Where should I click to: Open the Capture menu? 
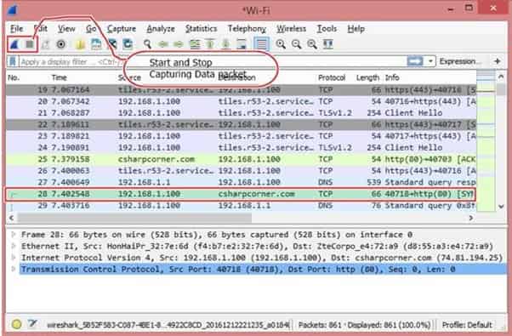click(x=122, y=29)
